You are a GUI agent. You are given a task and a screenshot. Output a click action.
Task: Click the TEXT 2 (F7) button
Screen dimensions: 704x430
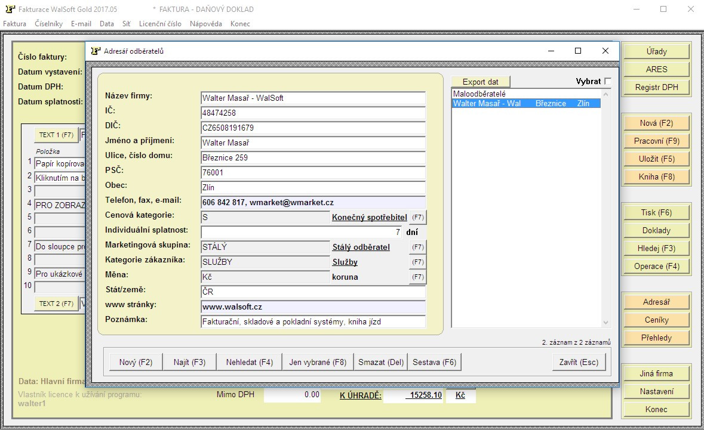pos(56,304)
